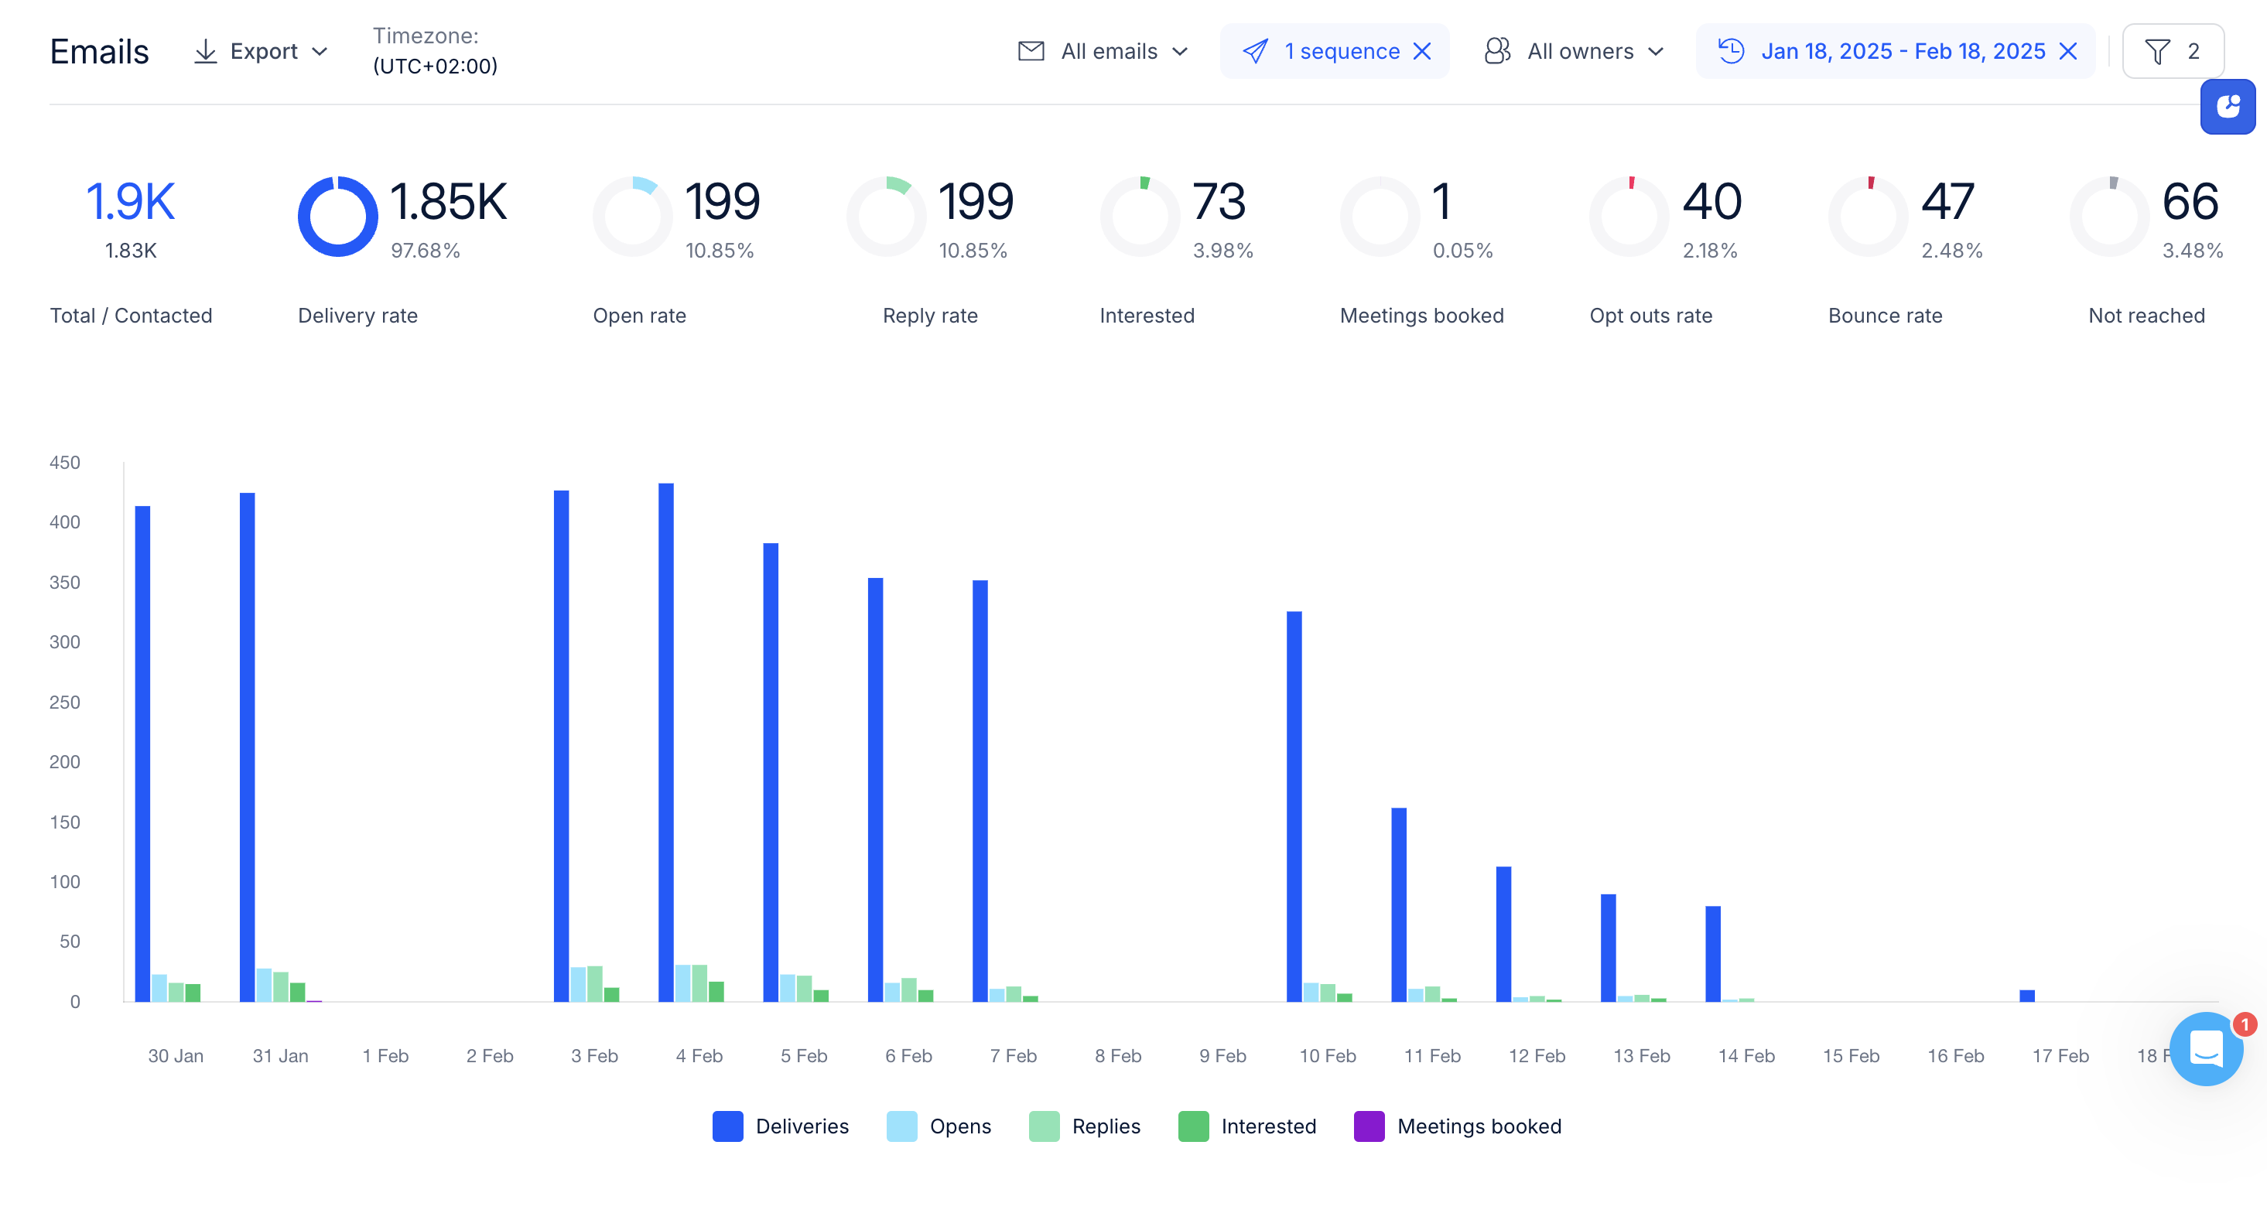Click the Meetings booked donut chart
Screen dimensions: 2267x1210
pyautogui.click(x=1380, y=217)
